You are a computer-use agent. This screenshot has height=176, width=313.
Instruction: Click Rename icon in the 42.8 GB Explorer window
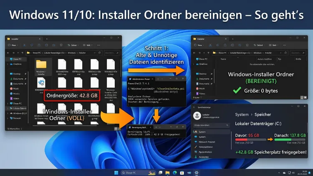[x=46, y=45]
